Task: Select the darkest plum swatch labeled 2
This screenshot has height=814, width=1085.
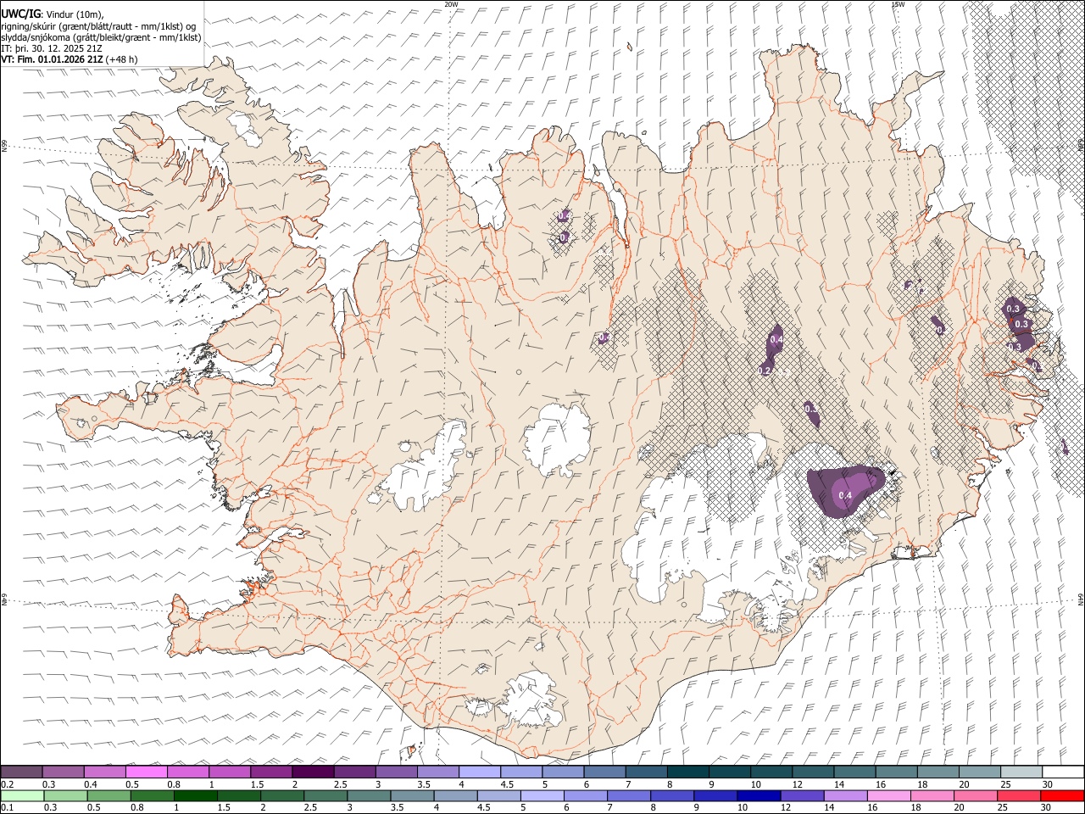Action: click(x=313, y=772)
